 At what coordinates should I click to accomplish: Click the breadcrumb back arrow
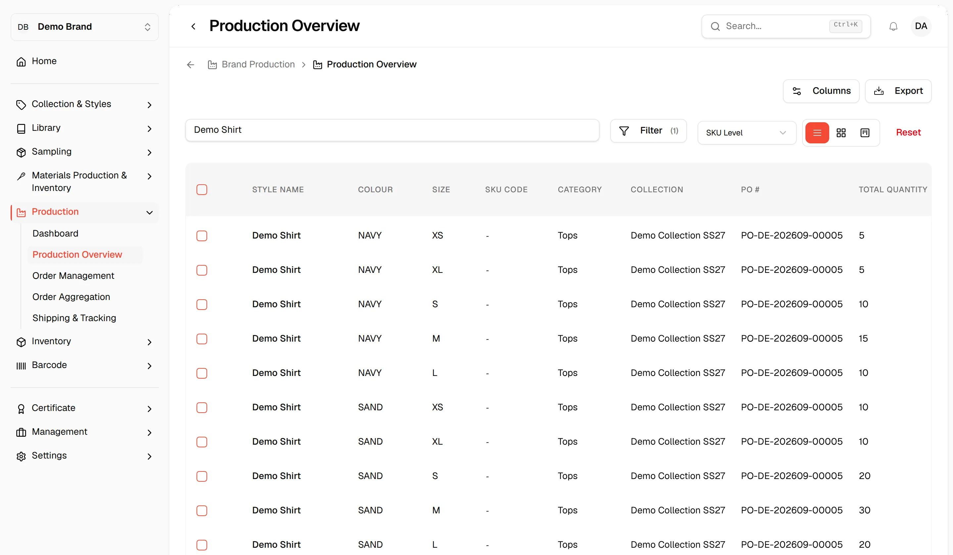[191, 65]
